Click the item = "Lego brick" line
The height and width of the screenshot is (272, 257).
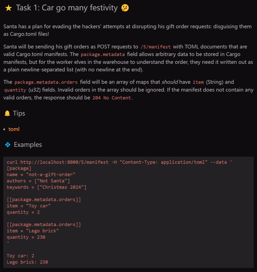pyautogui.click(x=33, y=231)
